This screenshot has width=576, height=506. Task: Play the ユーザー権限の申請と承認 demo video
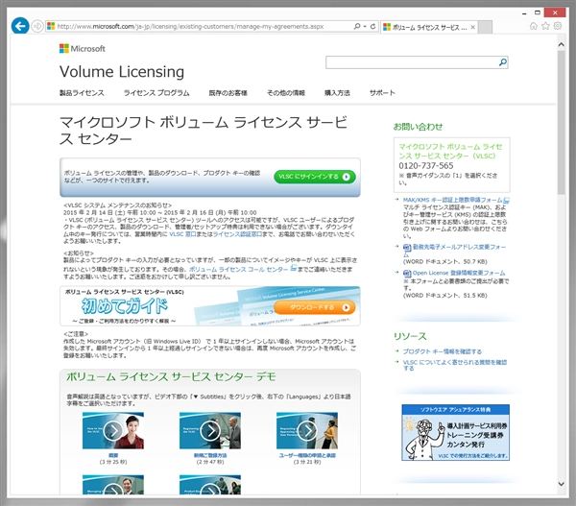coord(307,431)
